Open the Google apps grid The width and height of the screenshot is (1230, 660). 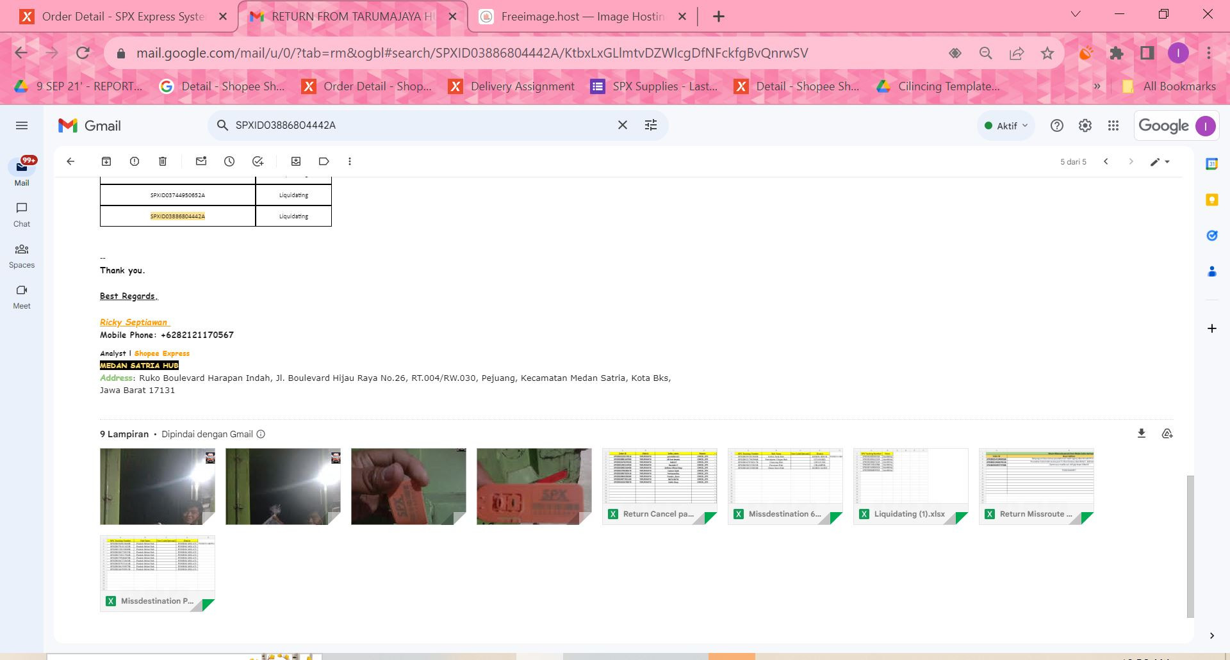[1113, 125]
